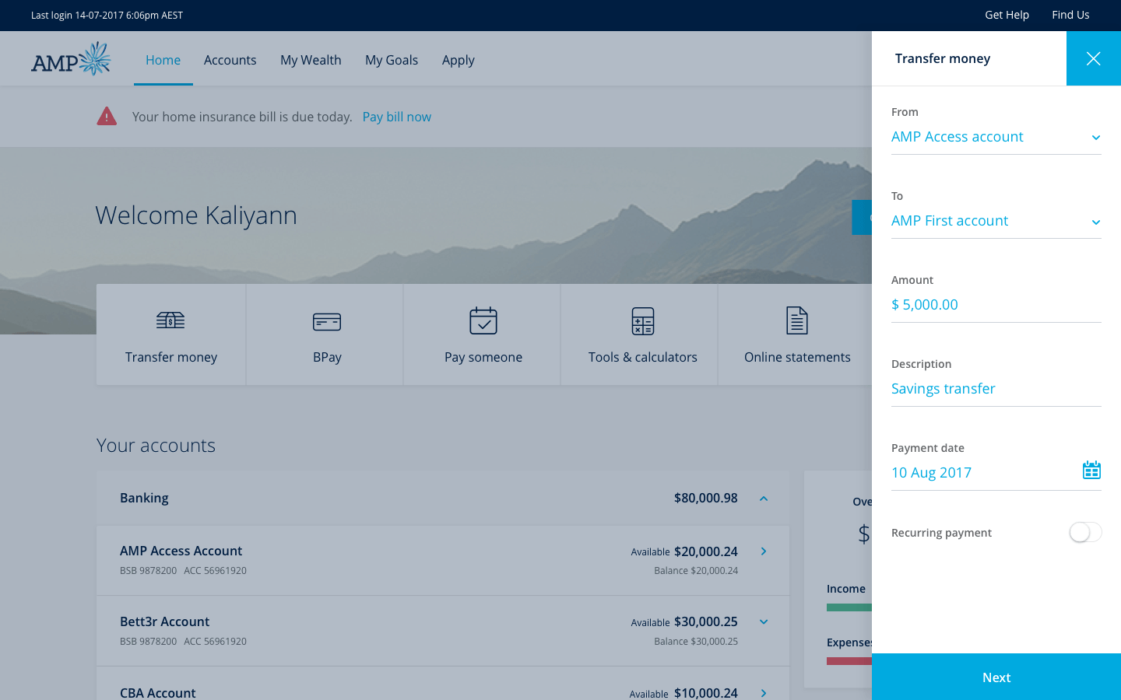Select the BPay tile label

[x=327, y=357]
